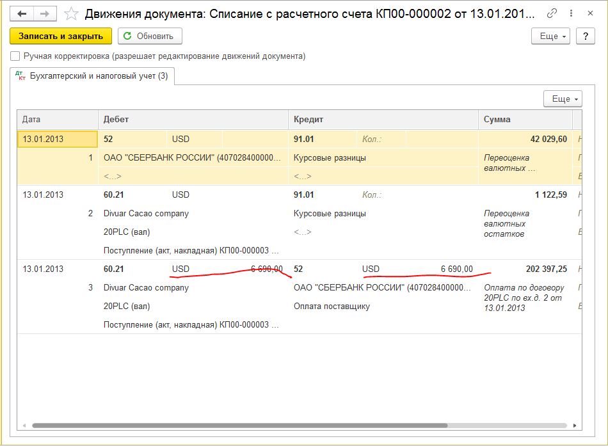Add document to favorites with star icon
Image resolution: width=608 pixels, height=446 pixels.
71,14
